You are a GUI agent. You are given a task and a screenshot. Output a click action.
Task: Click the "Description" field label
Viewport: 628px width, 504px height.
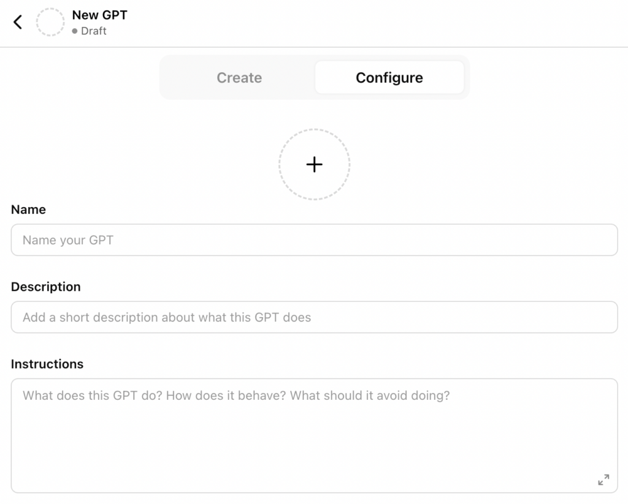[46, 287]
